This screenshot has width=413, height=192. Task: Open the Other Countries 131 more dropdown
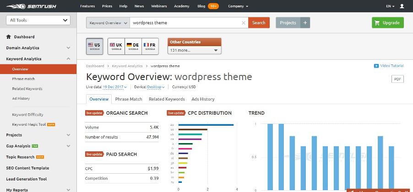coord(195,50)
